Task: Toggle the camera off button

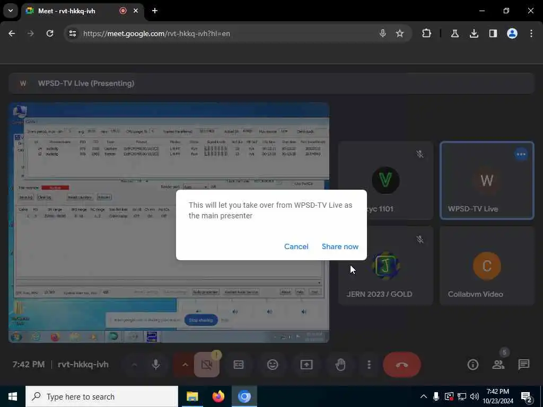Action: [207, 365]
